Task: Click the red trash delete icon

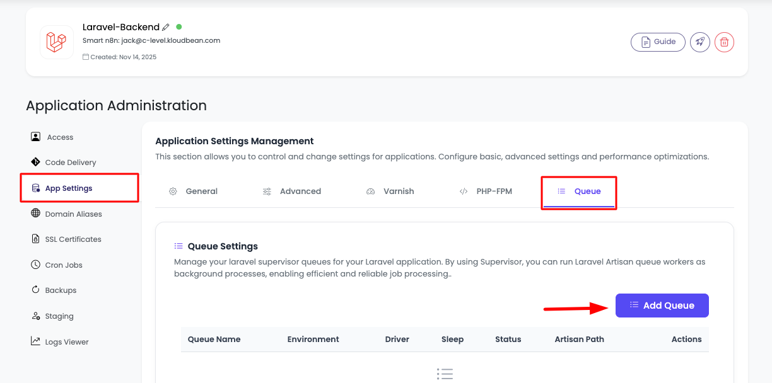Action: (724, 42)
